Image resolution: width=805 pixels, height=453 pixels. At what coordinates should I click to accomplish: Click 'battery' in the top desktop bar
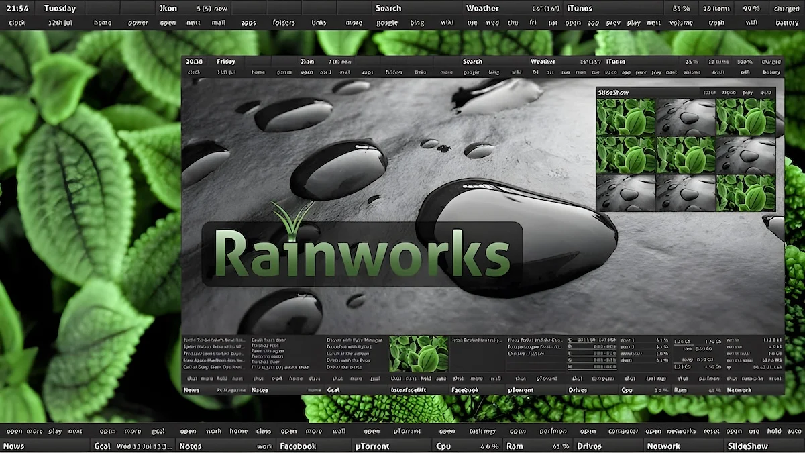(787, 22)
